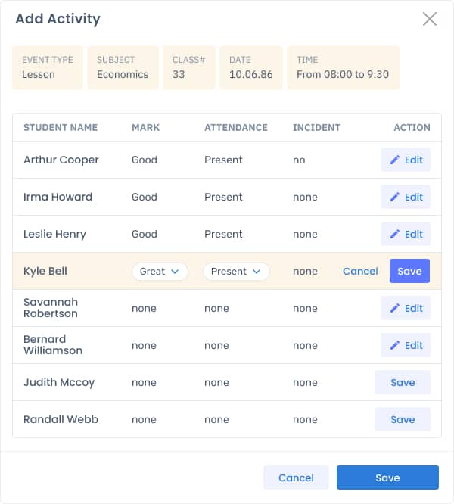Close the Add Activity dialog
This screenshot has height=504, width=454.
[430, 19]
